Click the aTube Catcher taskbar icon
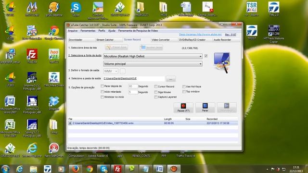308x173 pixels. click(x=174, y=169)
